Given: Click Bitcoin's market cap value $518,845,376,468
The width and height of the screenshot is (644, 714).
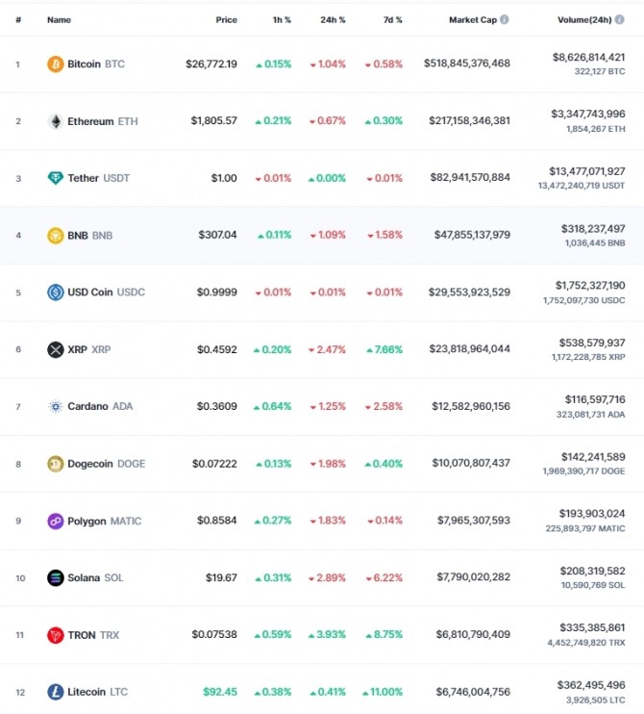Looking at the screenshot, I should click(x=467, y=64).
